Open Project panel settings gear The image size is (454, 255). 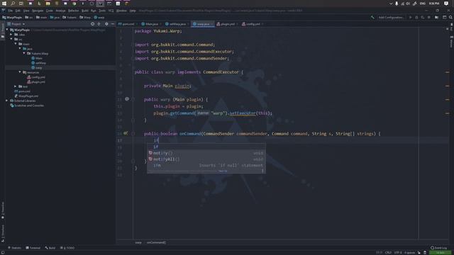[106, 24]
